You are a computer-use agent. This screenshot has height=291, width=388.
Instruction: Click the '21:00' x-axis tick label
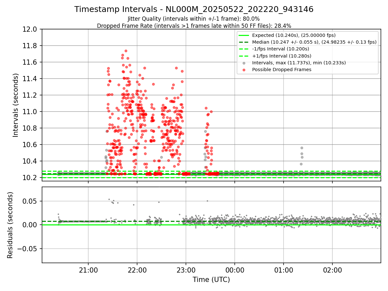tap(88, 270)
